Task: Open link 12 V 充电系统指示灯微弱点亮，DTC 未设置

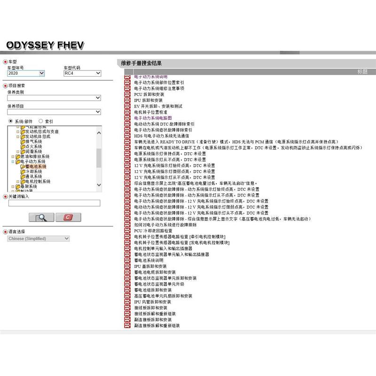Action: coord(174,172)
